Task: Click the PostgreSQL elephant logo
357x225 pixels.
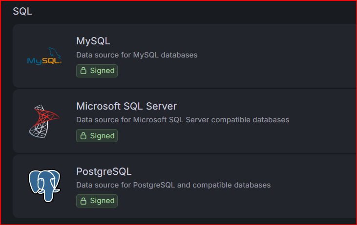Action: click(x=44, y=186)
